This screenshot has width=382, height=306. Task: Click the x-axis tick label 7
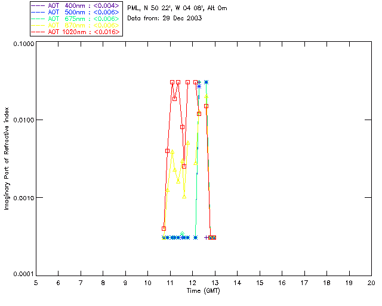click(81, 283)
